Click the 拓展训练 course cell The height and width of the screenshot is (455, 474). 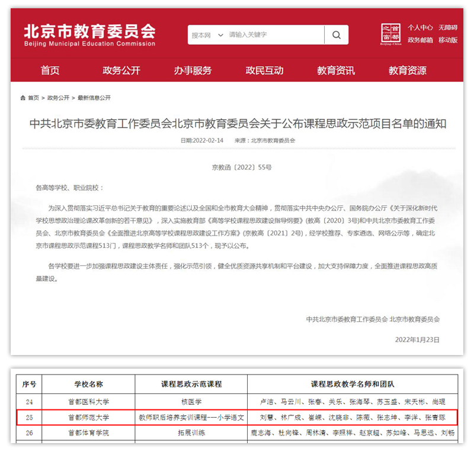point(191,433)
